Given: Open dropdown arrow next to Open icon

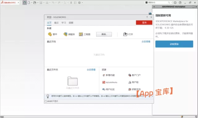Looking at the screenshot, I should coord(38,2).
